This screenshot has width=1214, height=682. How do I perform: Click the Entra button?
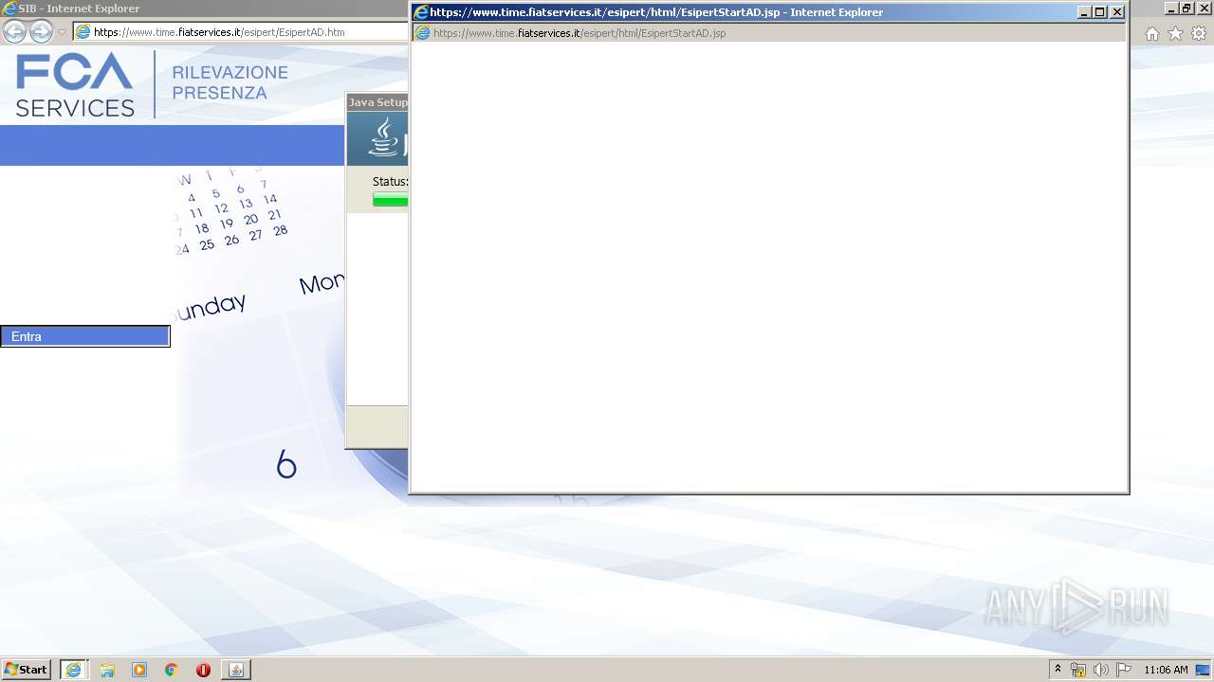pos(85,336)
